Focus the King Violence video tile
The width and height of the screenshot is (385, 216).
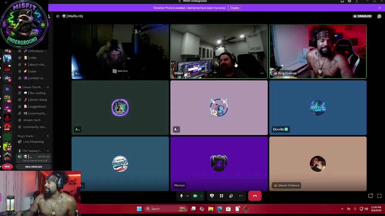click(x=318, y=51)
